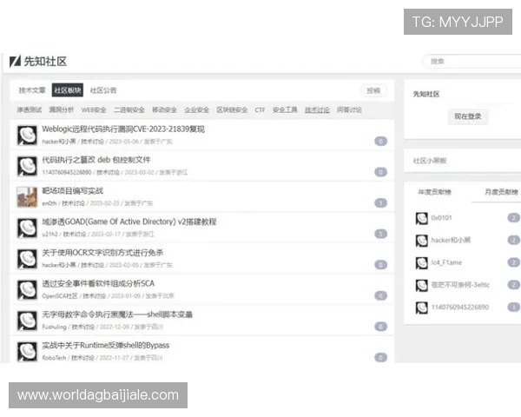Click comment count badge on Weblogic post
Image resolution: width=521 pixels, height=417 pixels.
[381, 142]
